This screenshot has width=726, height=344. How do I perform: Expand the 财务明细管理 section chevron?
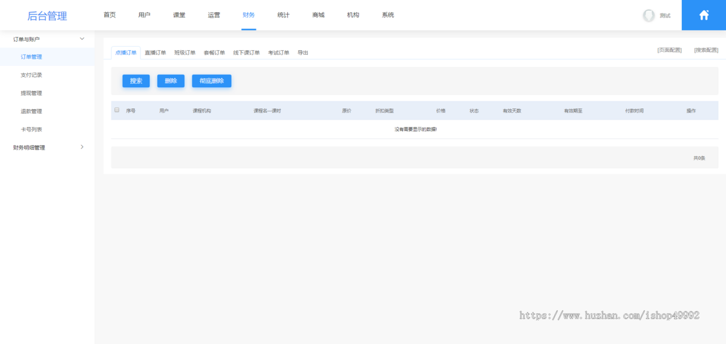click(x=82, y=147)
